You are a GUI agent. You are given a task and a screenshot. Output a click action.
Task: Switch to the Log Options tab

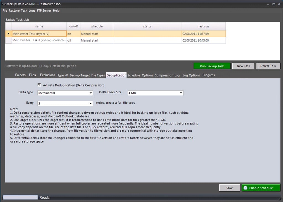click(191, 75)
